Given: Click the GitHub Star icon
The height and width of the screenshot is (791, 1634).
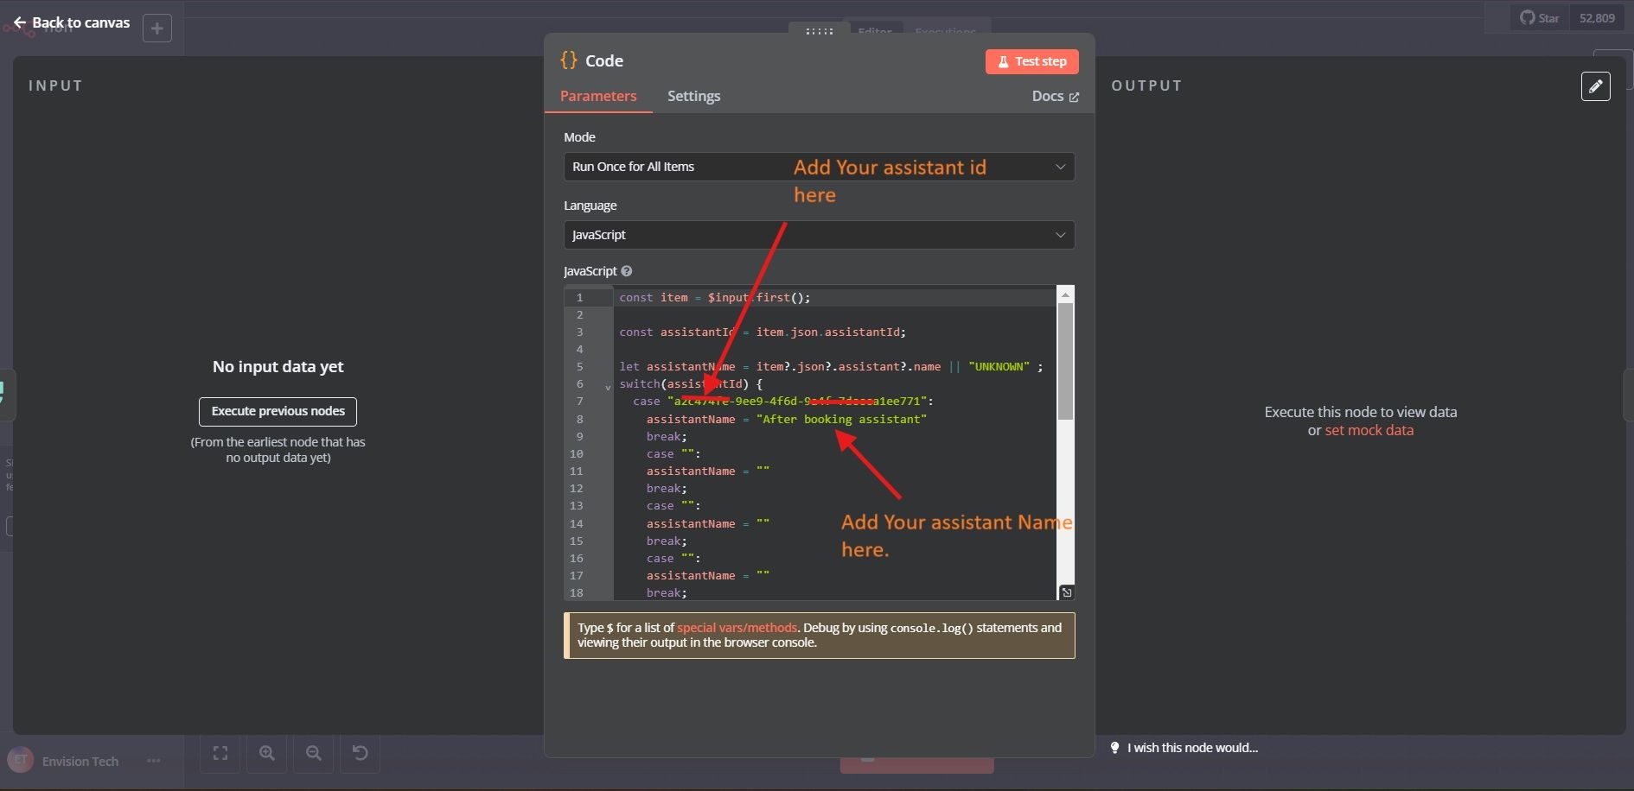Looking at the screenshot, I should point(1527,17).
